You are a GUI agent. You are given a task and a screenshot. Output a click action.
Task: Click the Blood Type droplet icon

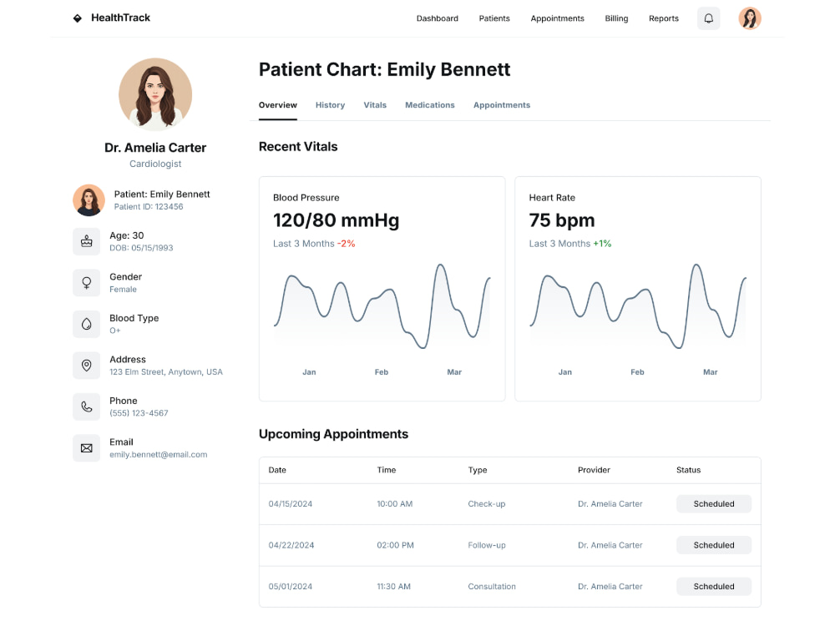coord(86,324)
